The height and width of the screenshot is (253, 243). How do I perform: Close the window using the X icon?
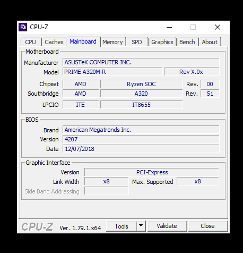click(x=218, y=27)
